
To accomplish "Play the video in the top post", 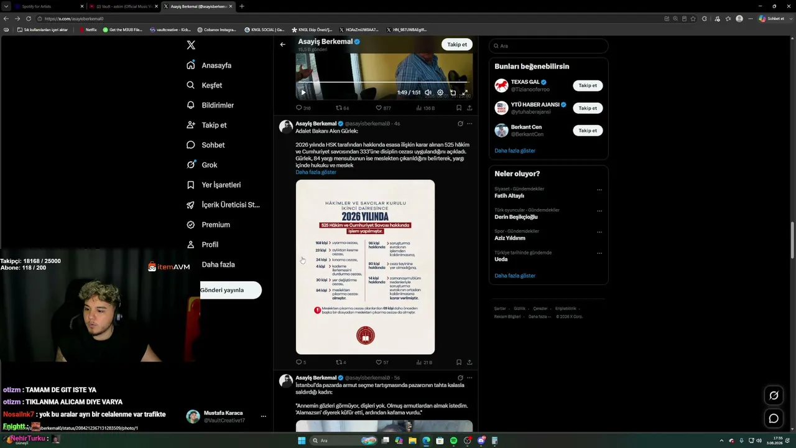I will pyautogui.click(x=303, y=92).
